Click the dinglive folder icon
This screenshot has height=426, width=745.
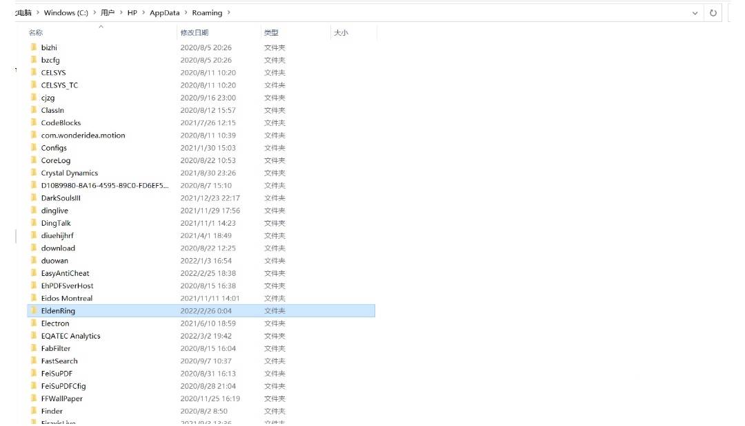33,211
